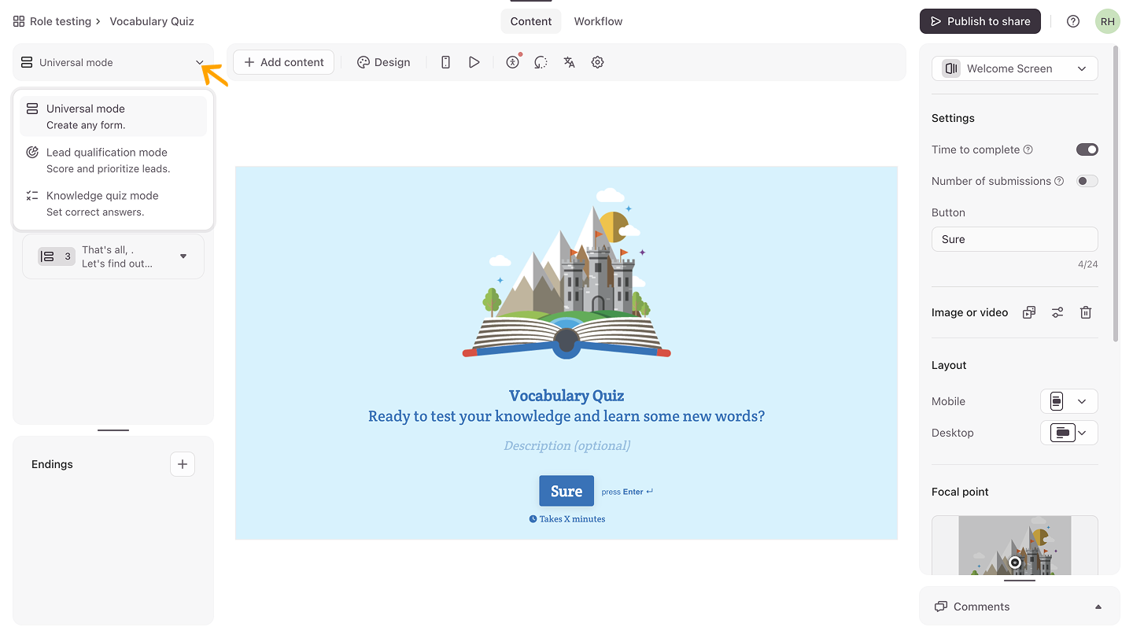1133x638 pixels.
Task: Adjust image settings via the sliders icon
Action: tap(1057, 312)
